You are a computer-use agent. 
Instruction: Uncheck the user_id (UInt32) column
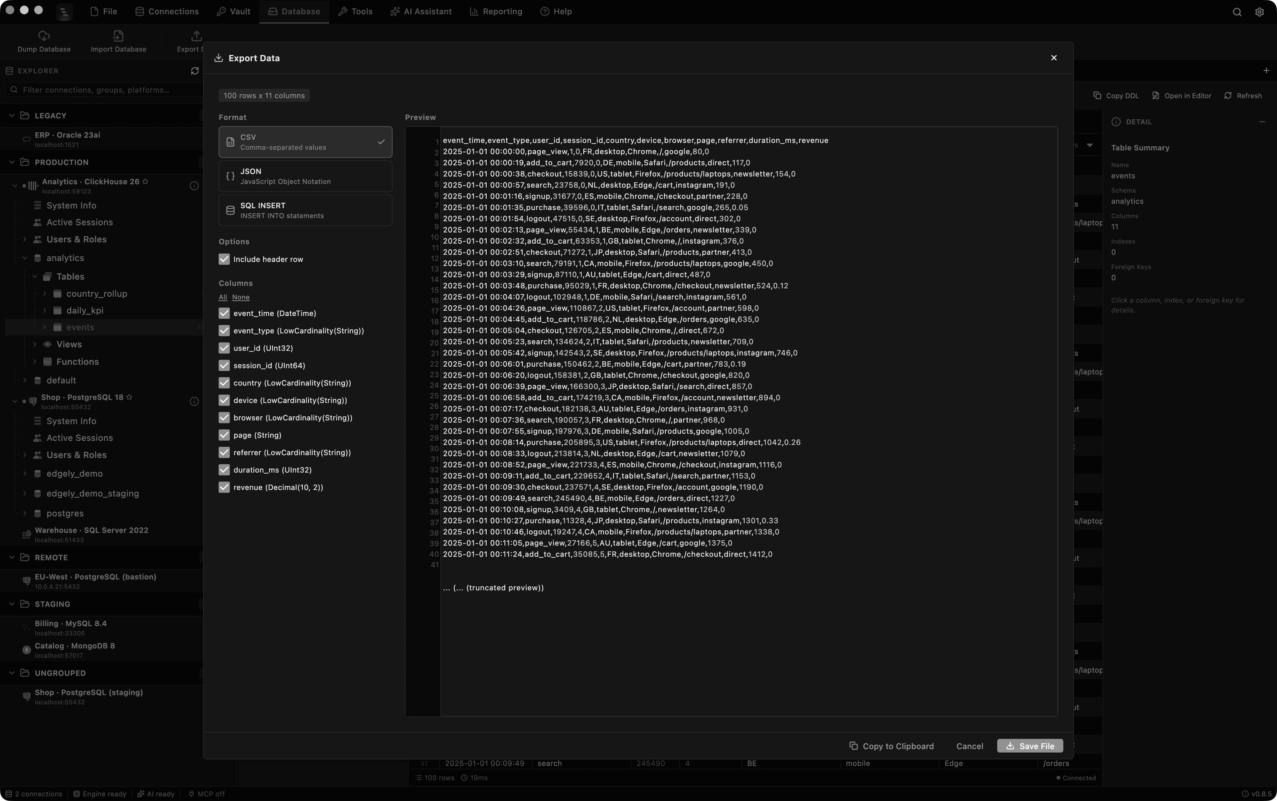click(x=224, y=348)
